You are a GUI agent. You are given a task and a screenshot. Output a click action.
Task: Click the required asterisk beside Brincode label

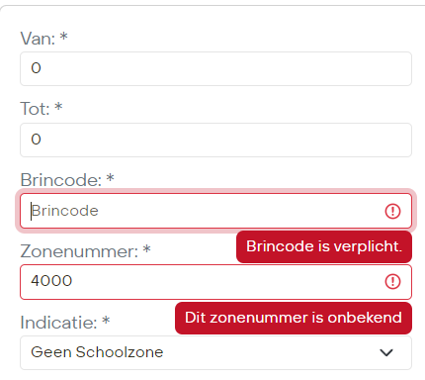110,178
